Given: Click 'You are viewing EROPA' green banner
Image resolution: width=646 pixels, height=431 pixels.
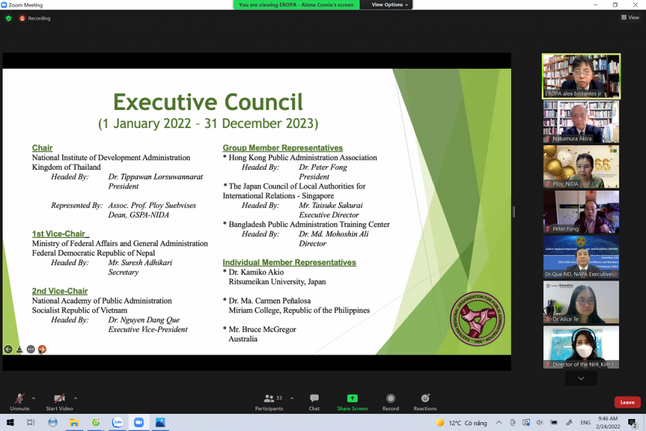Looking at the screenshot, I should coord(297,4).
